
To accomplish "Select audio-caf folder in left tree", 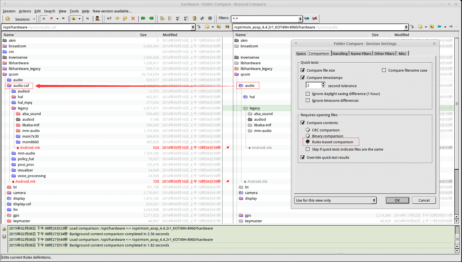I will tap(21, 85).
